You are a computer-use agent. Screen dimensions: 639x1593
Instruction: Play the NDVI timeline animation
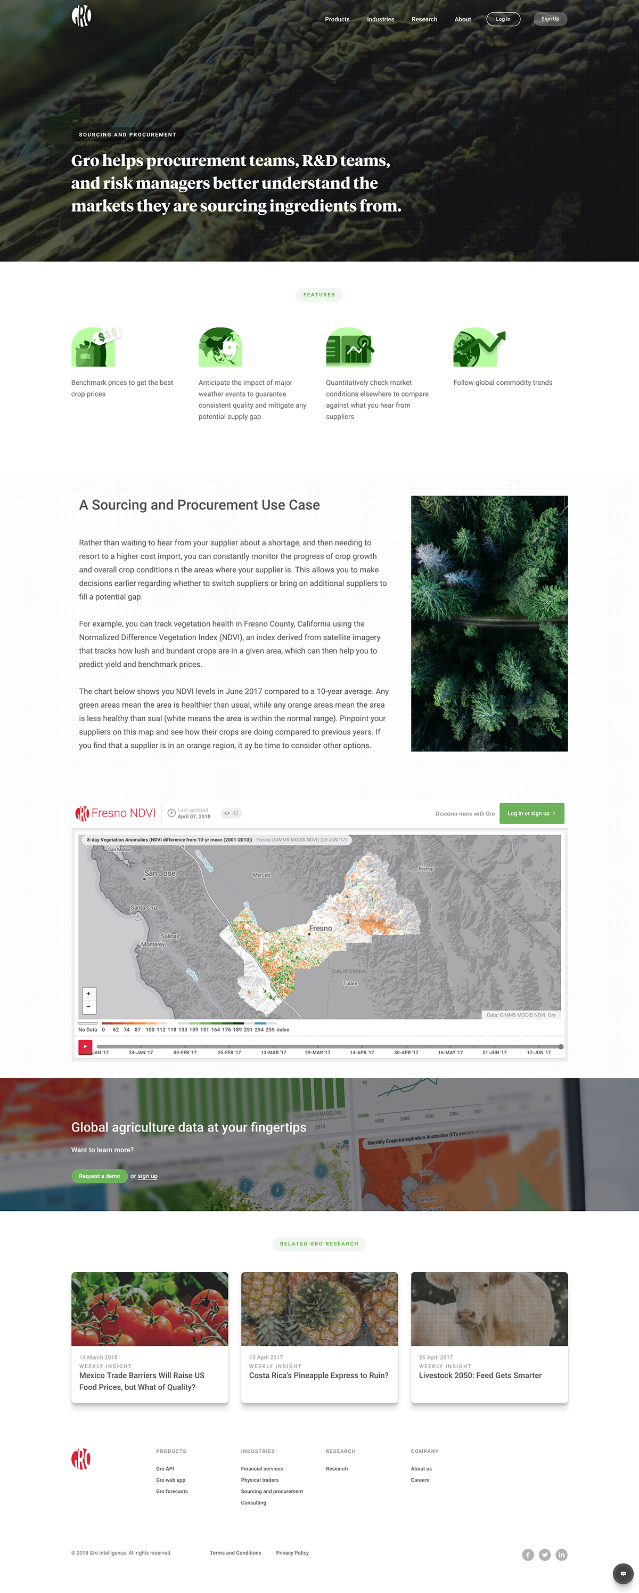click(x=85, y=1046)
